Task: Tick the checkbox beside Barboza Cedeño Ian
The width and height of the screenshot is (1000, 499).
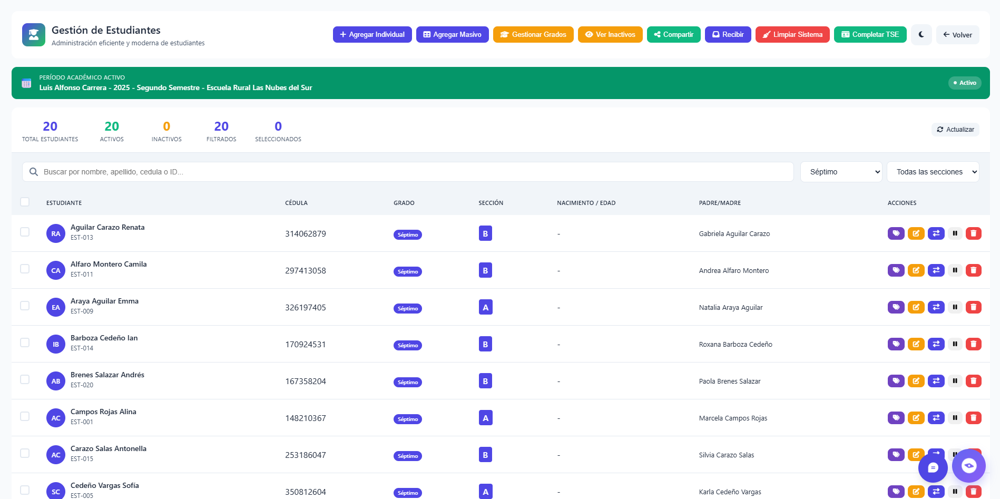Action: coord(25,343)
